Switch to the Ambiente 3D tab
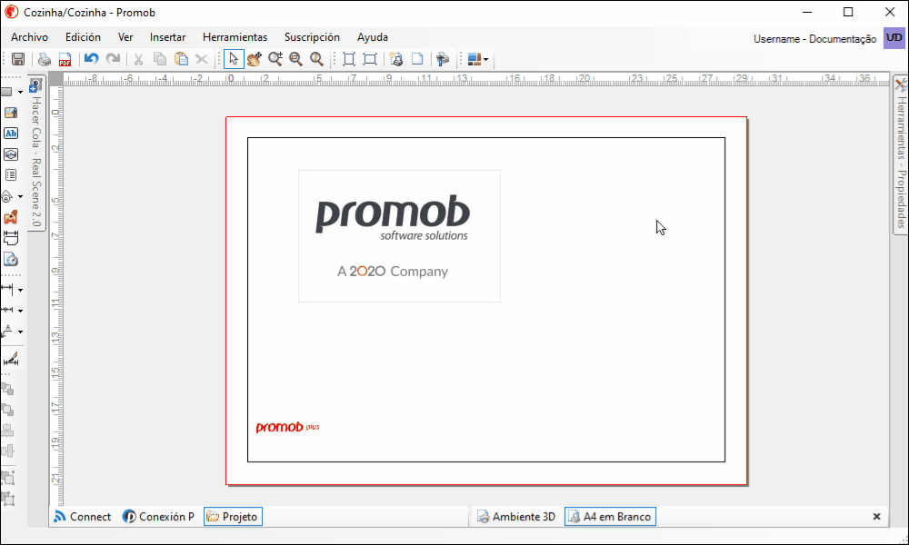Screen dimensions: 909x545 click(x=516, y=517)
